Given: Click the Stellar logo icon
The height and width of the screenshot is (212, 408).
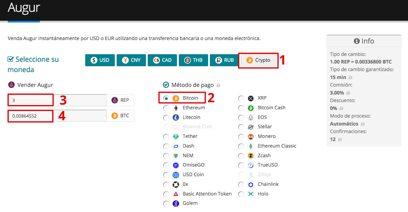Looking at the screenshot, I should 251,127.
